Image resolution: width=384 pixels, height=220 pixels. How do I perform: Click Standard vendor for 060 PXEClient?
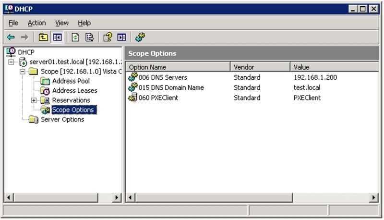pos(247,98)
